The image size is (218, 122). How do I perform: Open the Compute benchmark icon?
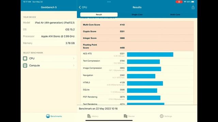(25, 65)
